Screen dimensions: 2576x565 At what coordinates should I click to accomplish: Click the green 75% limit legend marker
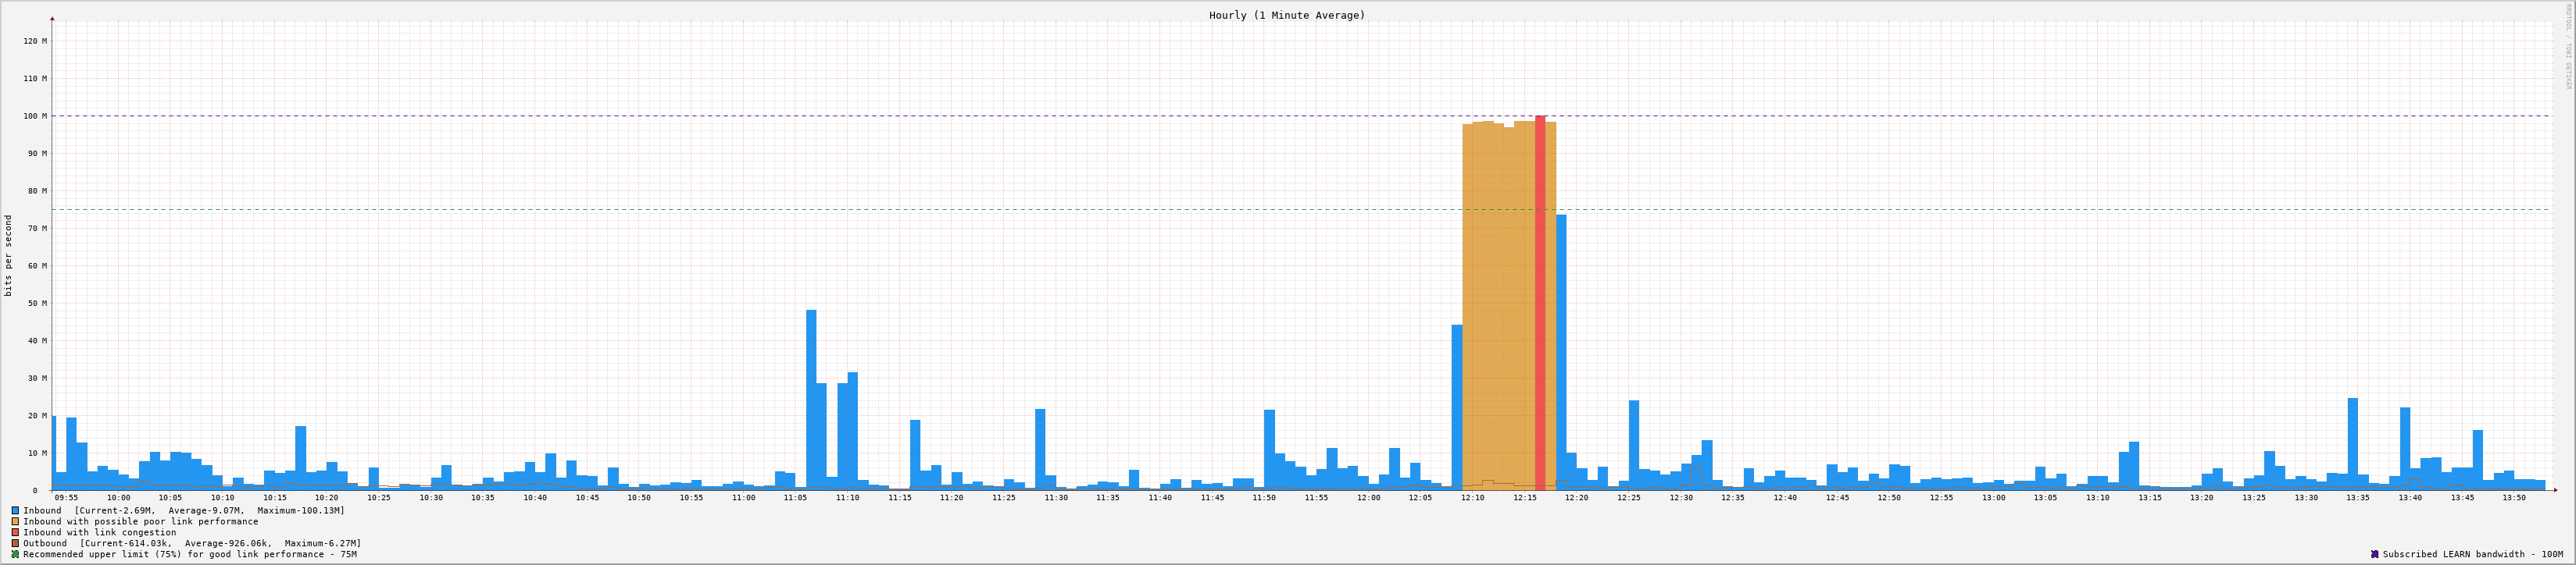point(15,554)
